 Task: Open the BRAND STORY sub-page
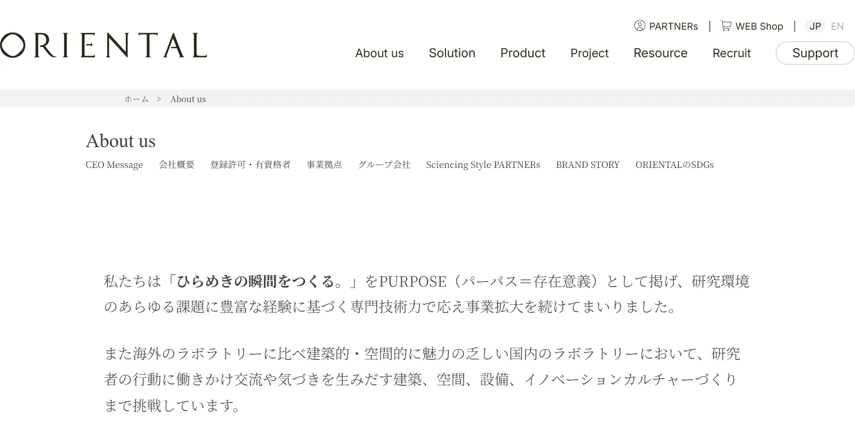coord(588,165)
